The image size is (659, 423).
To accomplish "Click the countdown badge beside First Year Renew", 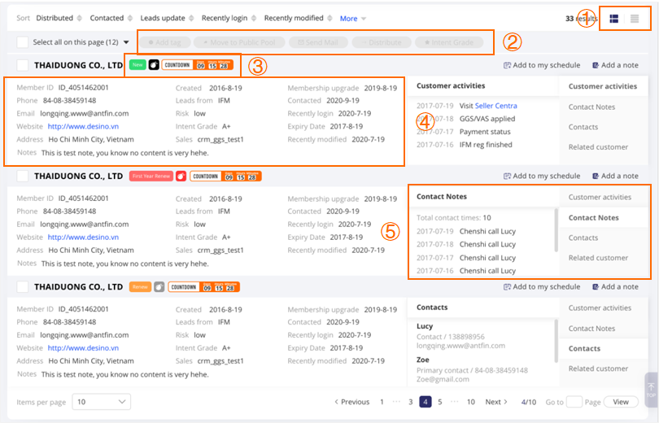I will pos(225,176).
